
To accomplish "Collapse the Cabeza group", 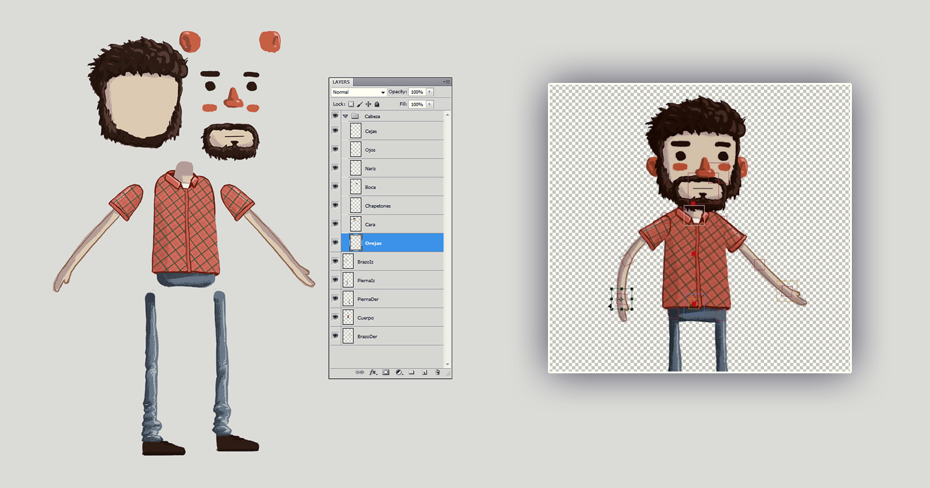I will pyautogui.click(x=345, y=116).
